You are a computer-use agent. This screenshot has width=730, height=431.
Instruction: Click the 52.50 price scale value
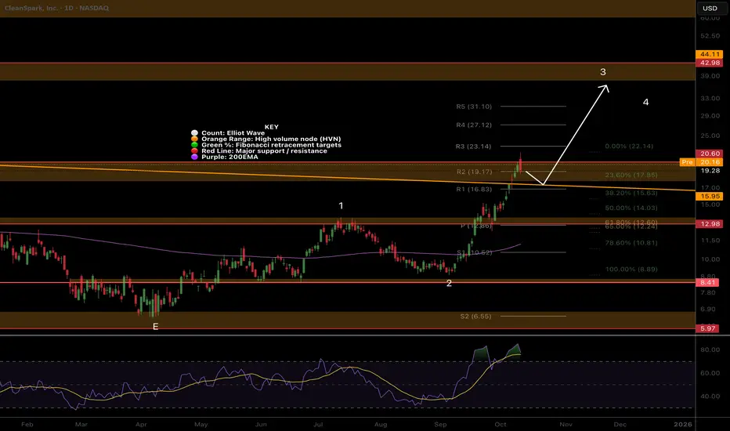[710, 36]
